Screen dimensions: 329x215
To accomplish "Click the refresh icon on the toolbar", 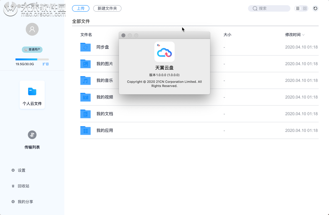I will click(315, 8).
